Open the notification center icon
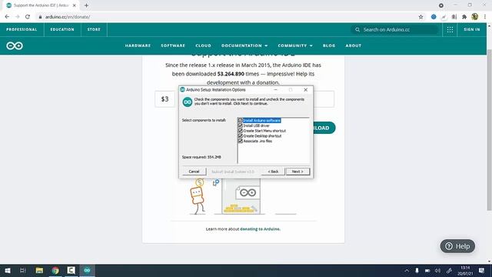Viewport: 492px width, 277px height. [x=482, y=270]
